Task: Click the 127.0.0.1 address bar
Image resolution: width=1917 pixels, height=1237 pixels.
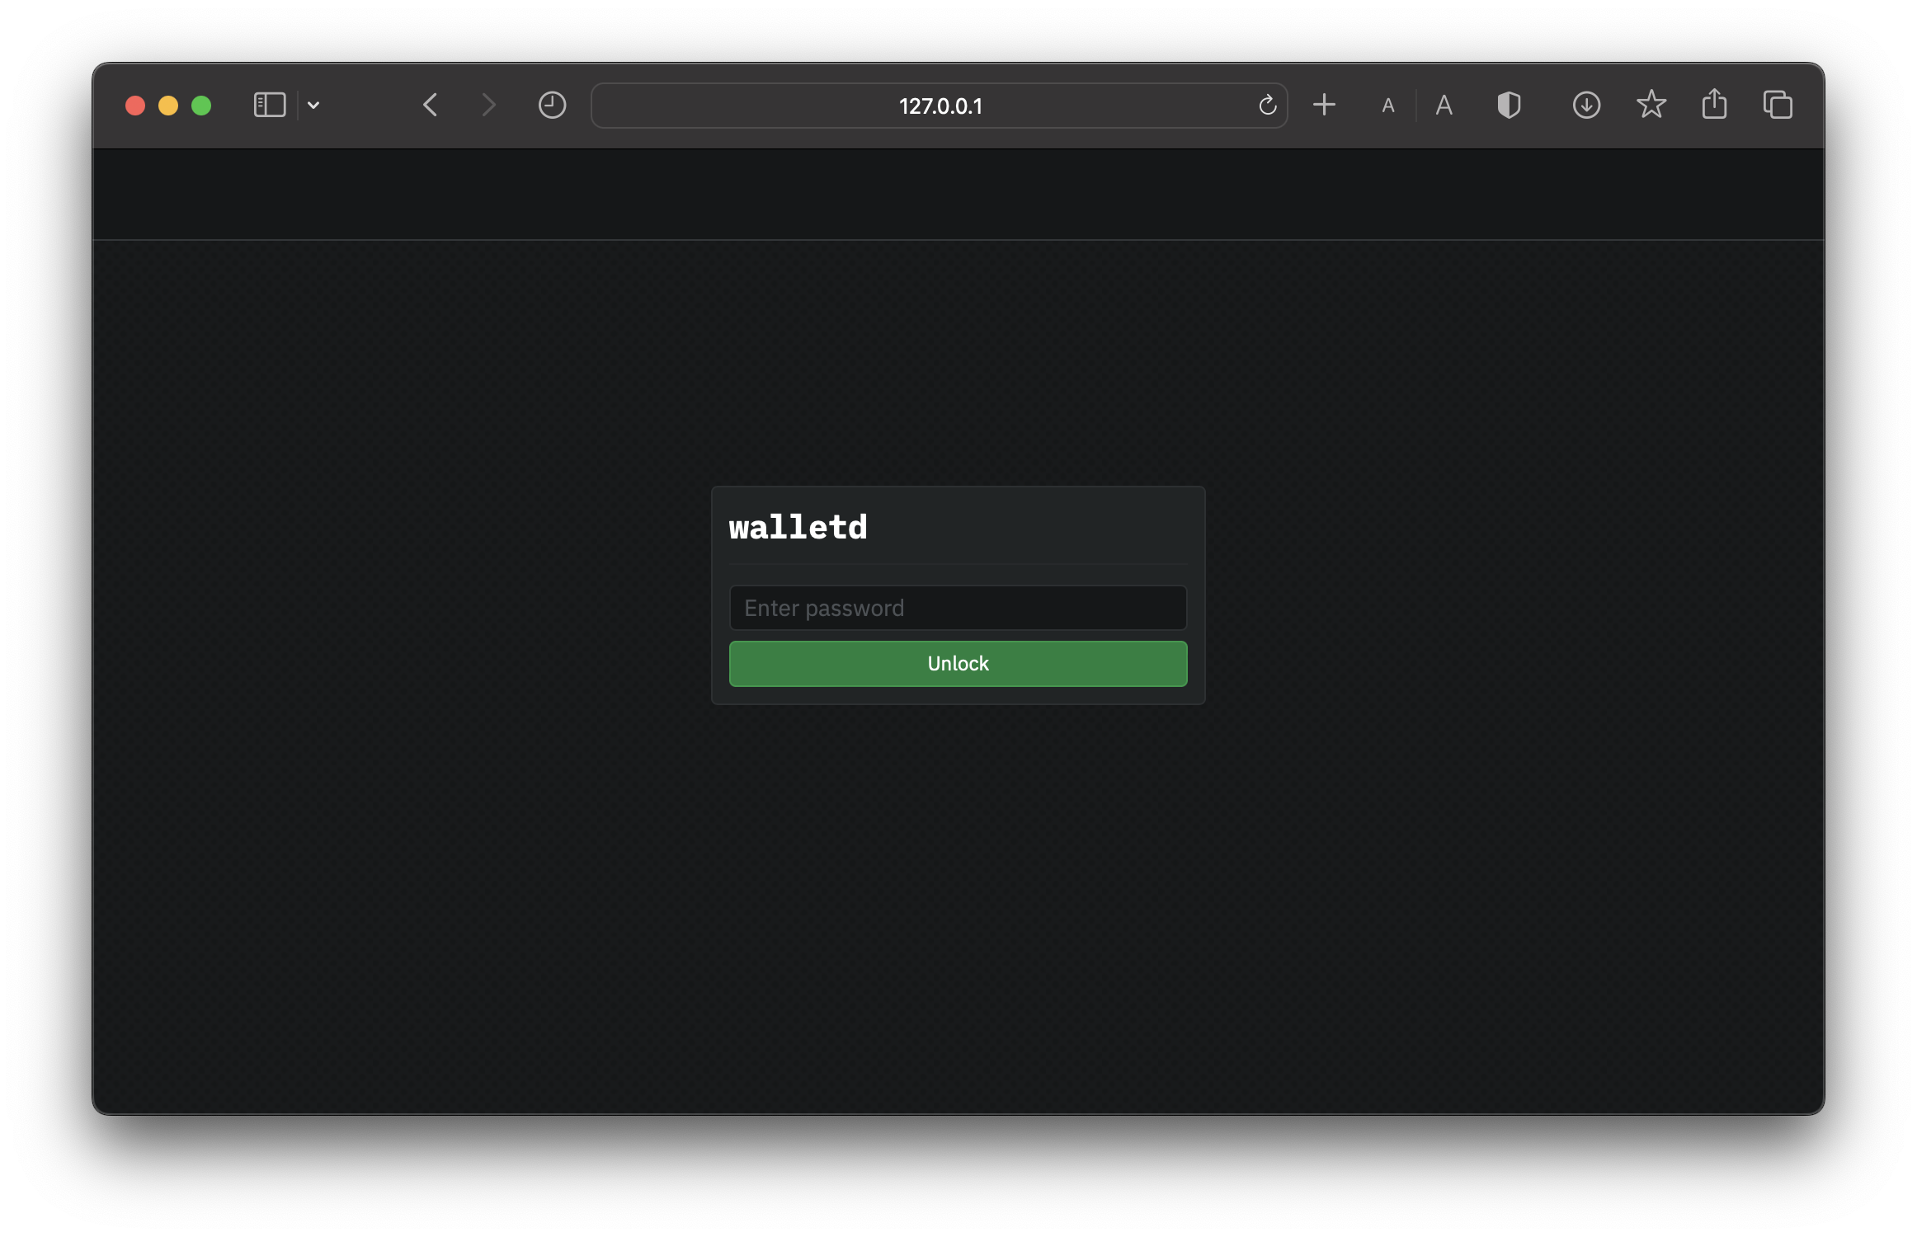Action: click(939, 106)
